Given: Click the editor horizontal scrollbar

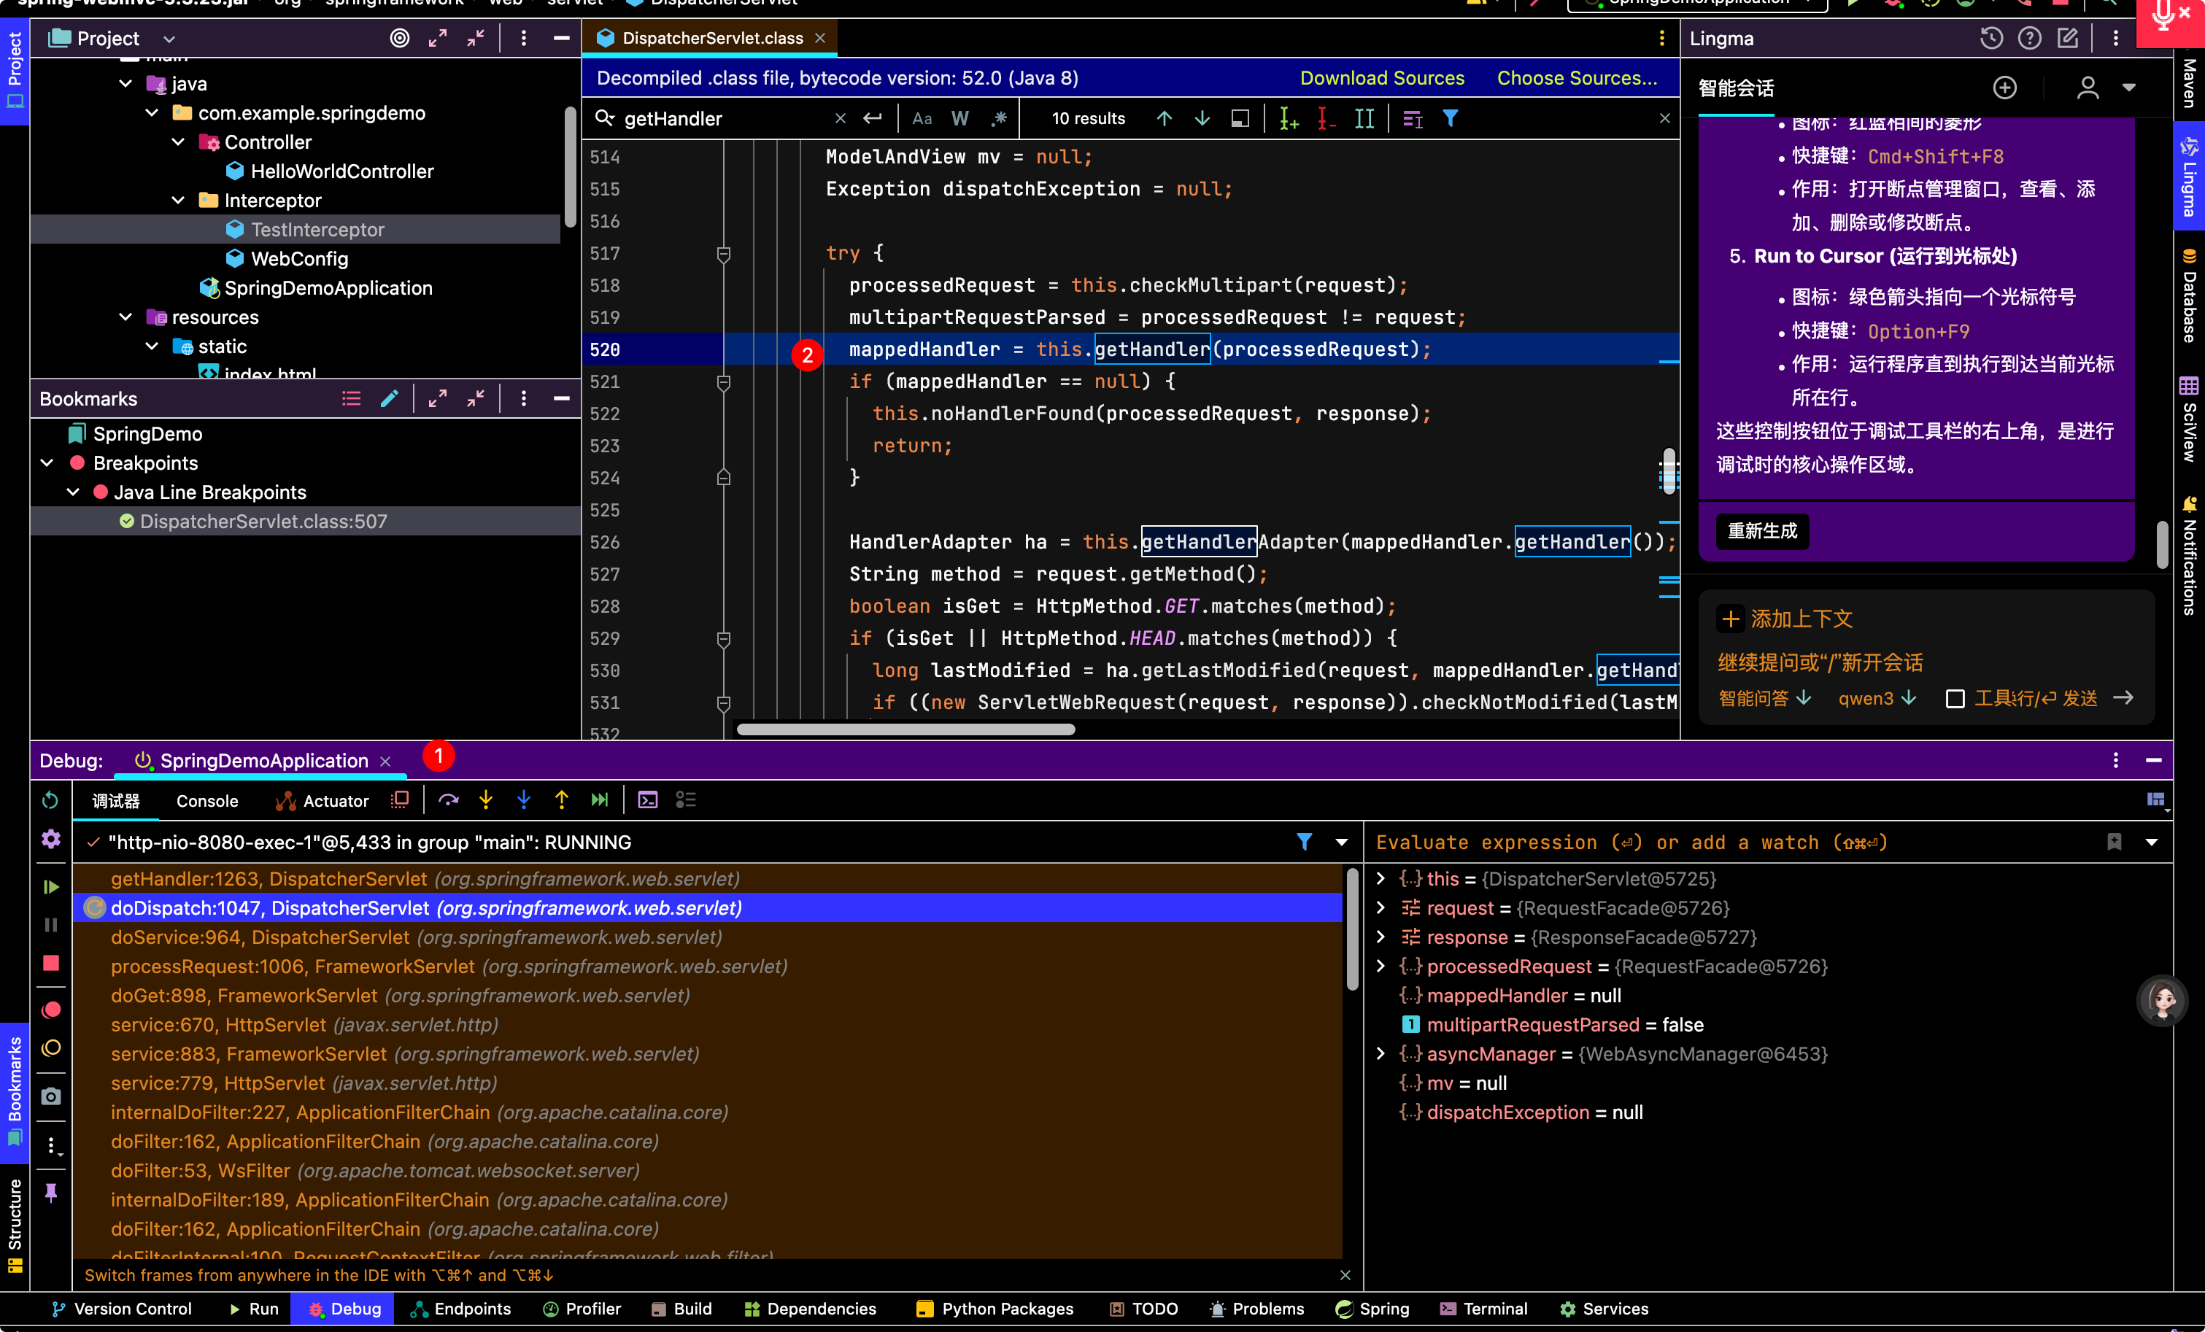Looking at the screenshot, I should 905,729.
